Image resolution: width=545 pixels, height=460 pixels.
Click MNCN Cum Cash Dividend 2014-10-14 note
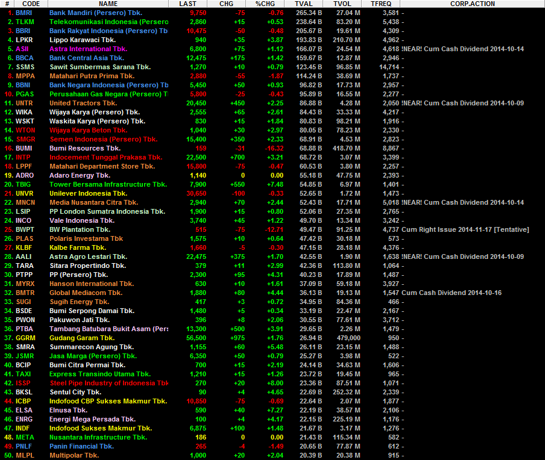(x=462, y=202)
